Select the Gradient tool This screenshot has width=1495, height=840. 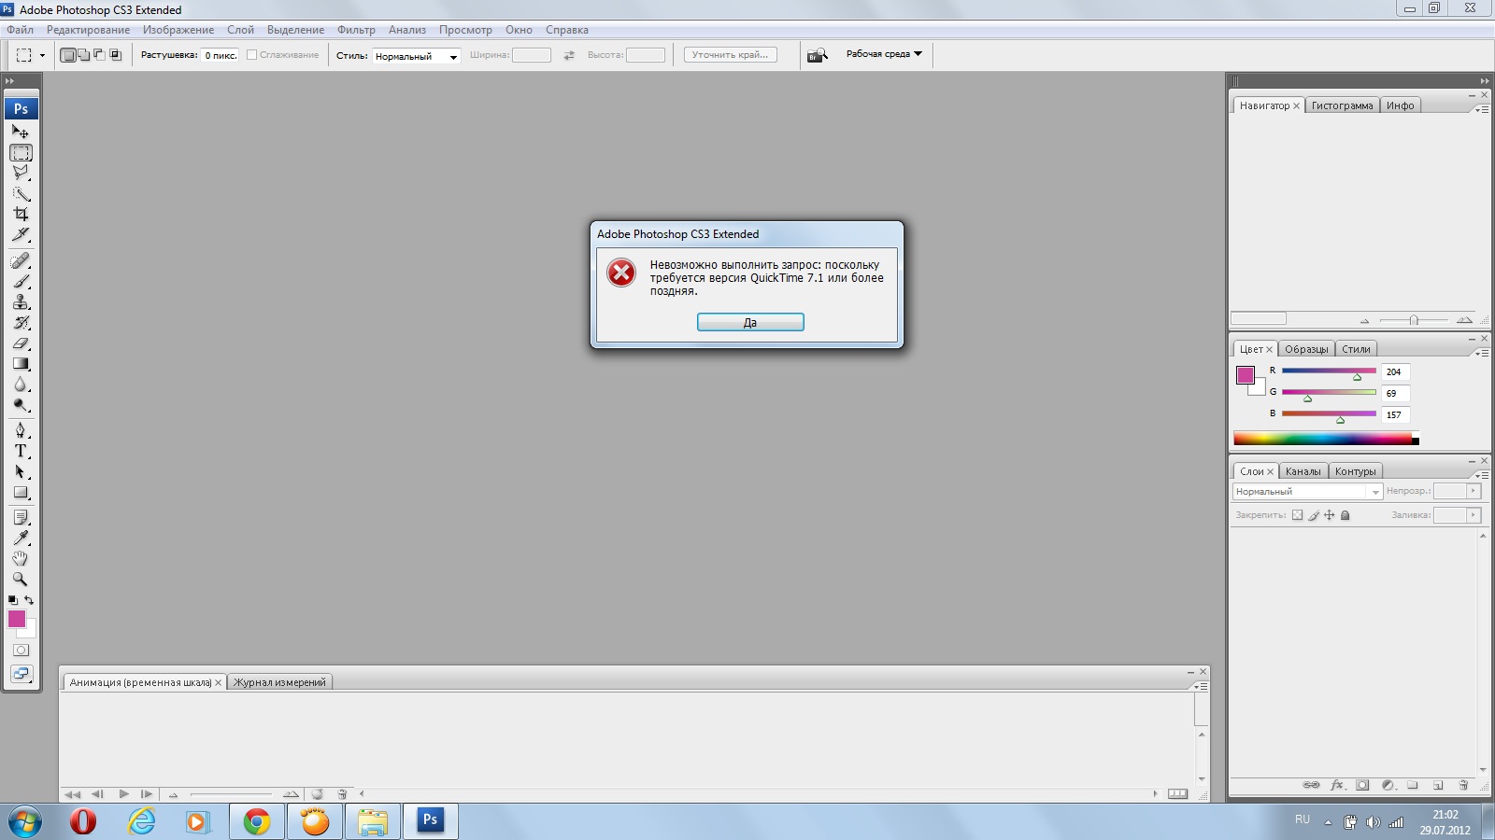21,363
